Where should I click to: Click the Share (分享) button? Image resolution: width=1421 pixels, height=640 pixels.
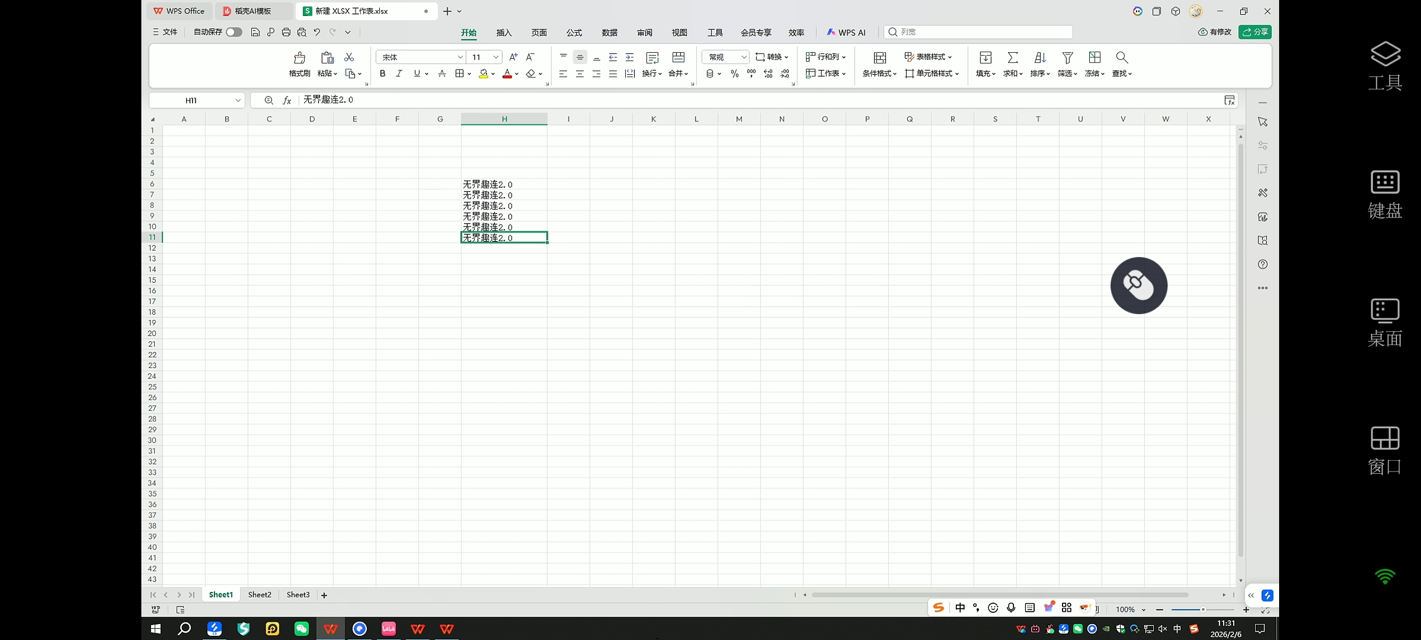click(x=1255, y=33)
